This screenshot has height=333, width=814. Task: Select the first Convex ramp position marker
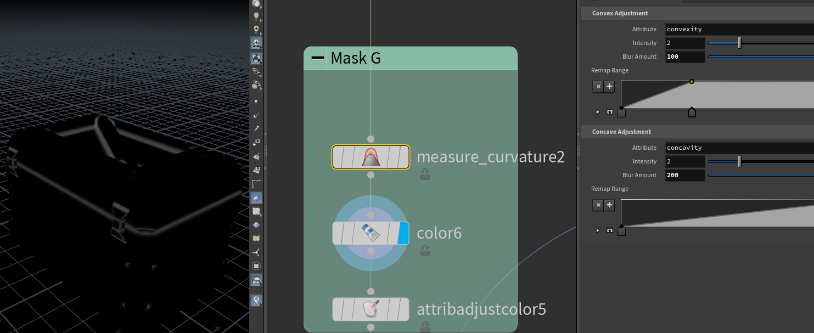click(x=621, y=112)
